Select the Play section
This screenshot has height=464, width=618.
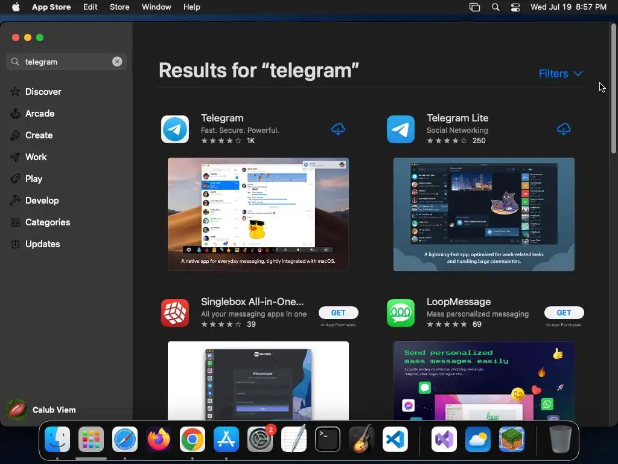click(x=34, y=178)
